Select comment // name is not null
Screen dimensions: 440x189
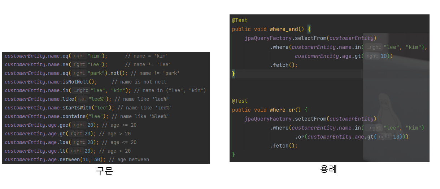[139, 82]
